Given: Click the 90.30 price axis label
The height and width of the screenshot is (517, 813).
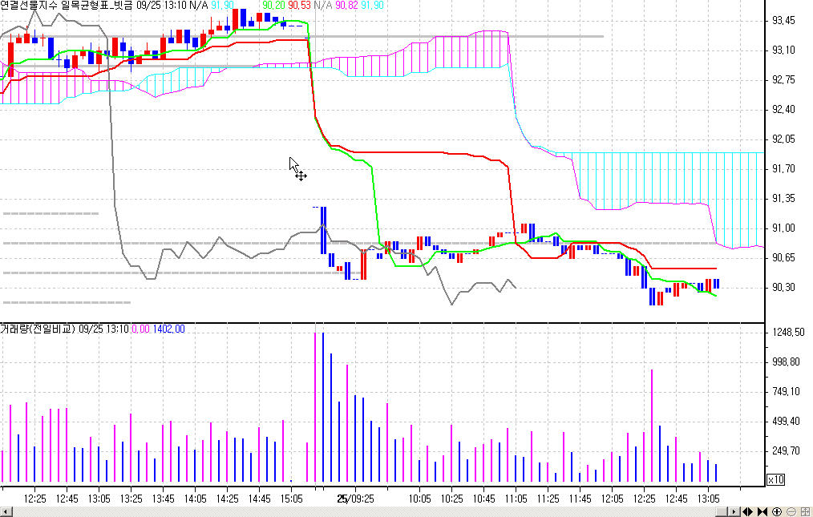Looking at the screenshot, I should 783,287.
